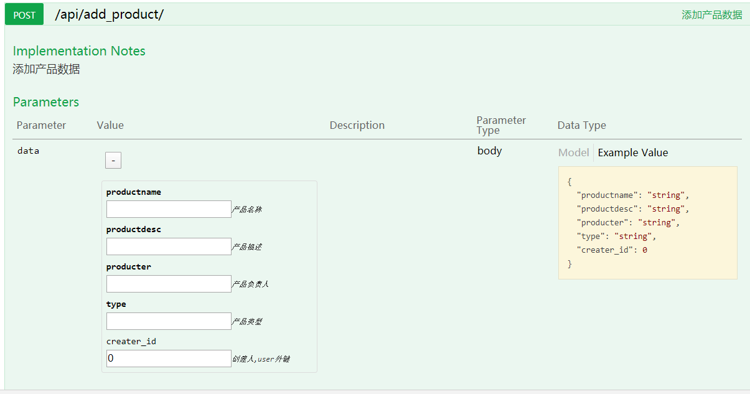Select the Example Value tab
The image size is (750, 394).
632,152
